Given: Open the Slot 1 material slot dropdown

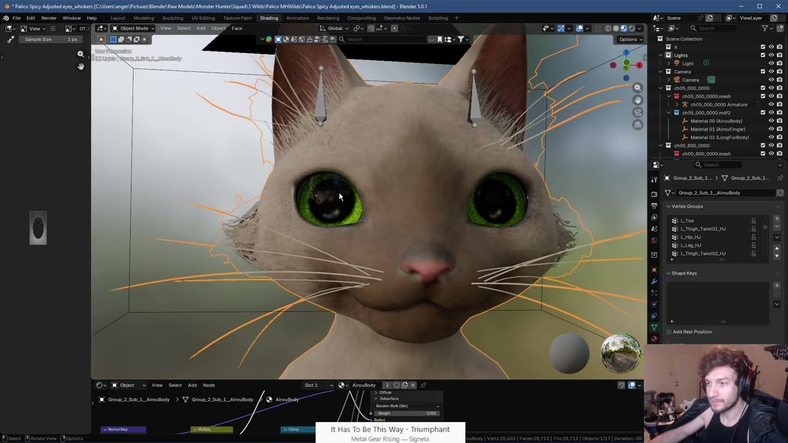Looking at the screenshot, I should (x=318, y=385).
